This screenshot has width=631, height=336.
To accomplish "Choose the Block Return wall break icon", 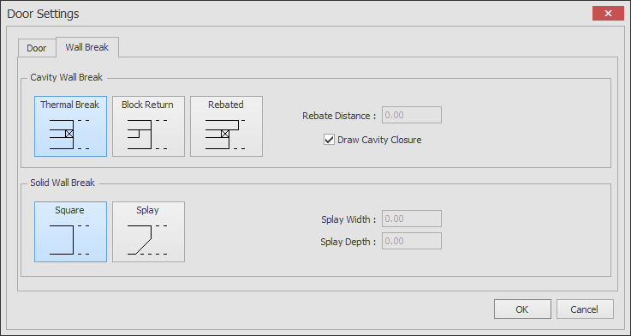I will coord(148,126).
